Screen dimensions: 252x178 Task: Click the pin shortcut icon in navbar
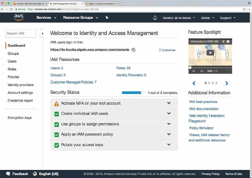107,18
